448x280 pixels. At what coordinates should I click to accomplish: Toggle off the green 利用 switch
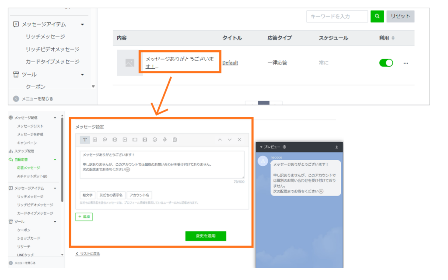point(386,63)
